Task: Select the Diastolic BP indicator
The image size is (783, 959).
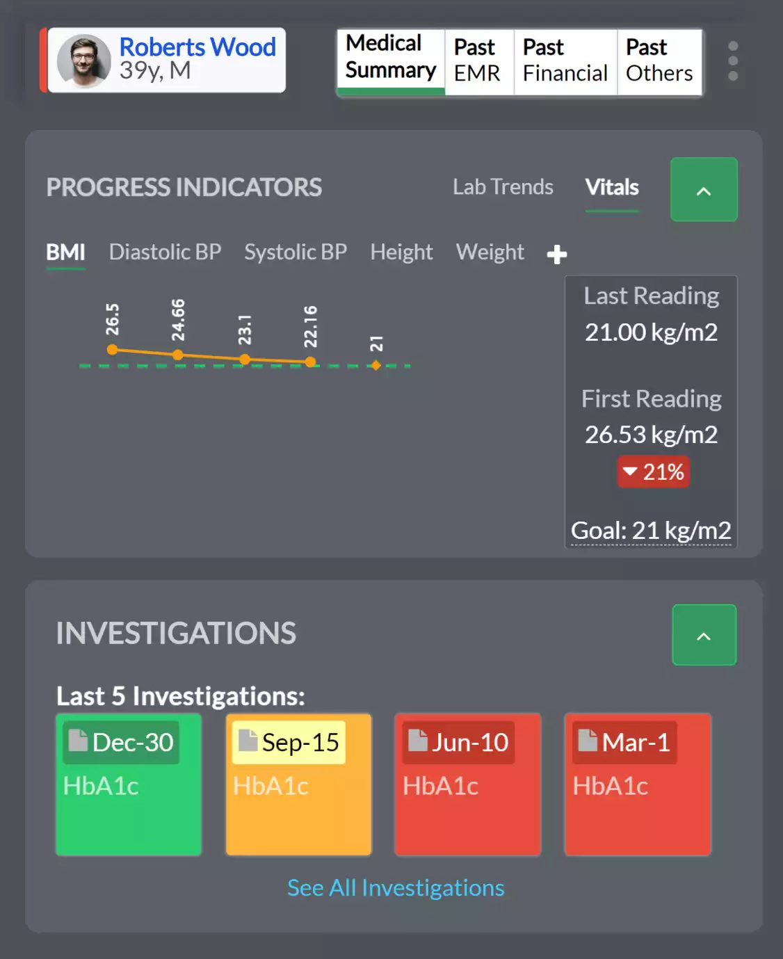Action: pyautogui.click(x=164, y=252)
